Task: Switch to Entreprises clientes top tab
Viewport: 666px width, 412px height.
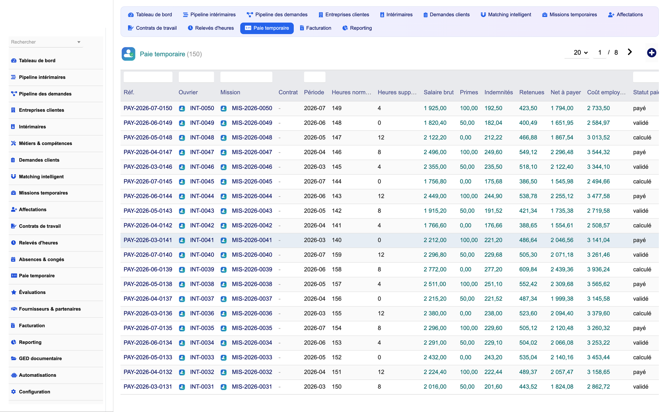Action: tap(344, 15)
